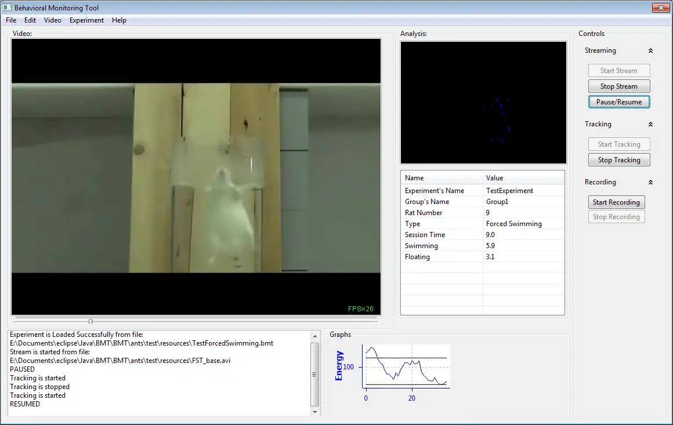This screenshot has width=673, height=425.
Task: Click the Start Tracking button
Action: [619, 144]
